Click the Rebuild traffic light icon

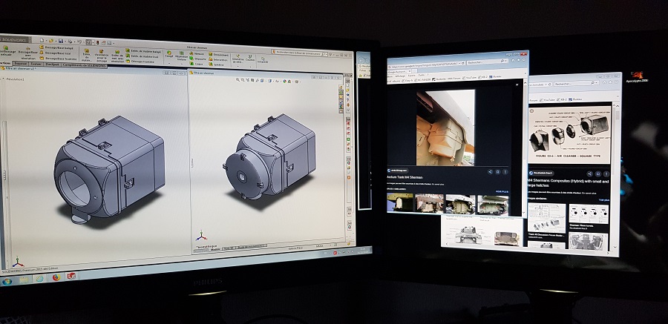tap(97, 42)
